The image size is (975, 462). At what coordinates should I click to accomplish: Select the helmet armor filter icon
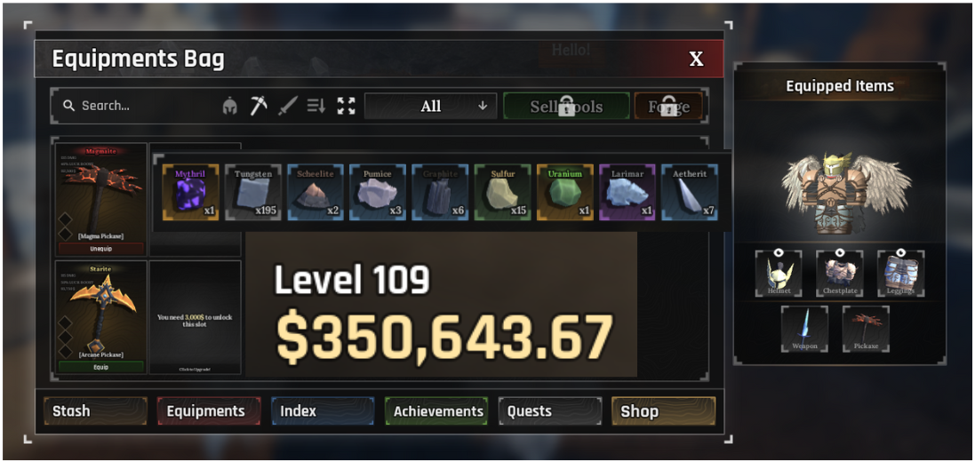click(230, 107)
